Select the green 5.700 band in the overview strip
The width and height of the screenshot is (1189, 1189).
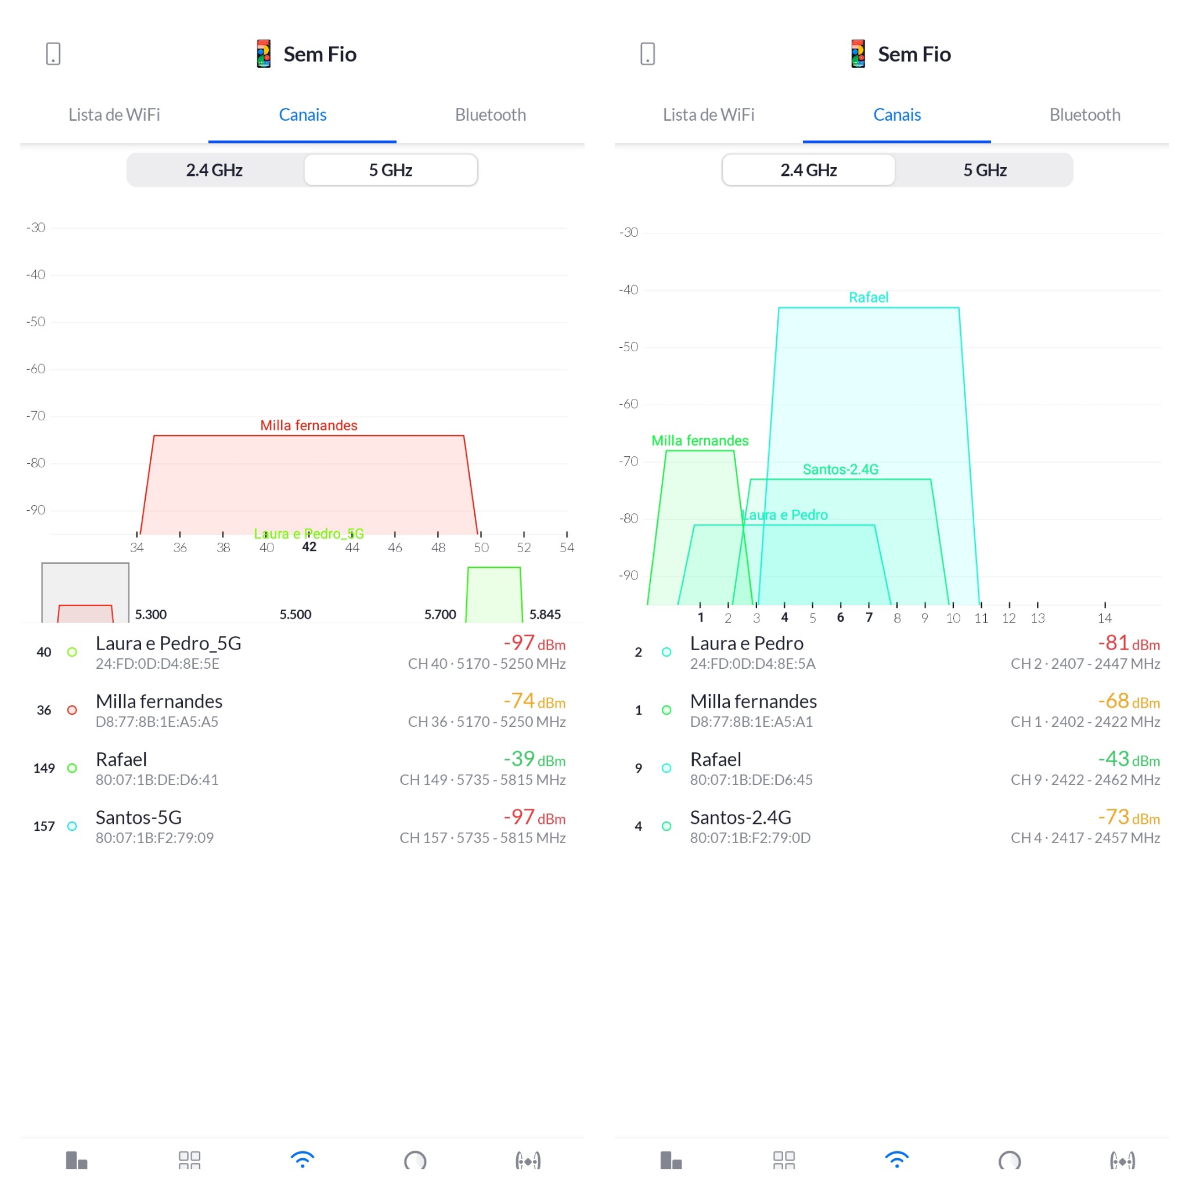(493, 594)
